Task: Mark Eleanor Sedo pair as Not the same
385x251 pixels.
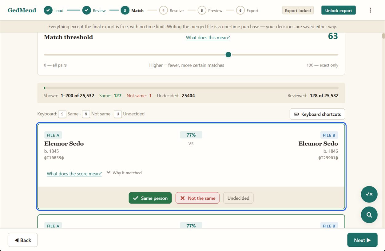Action: coord(197,198)
